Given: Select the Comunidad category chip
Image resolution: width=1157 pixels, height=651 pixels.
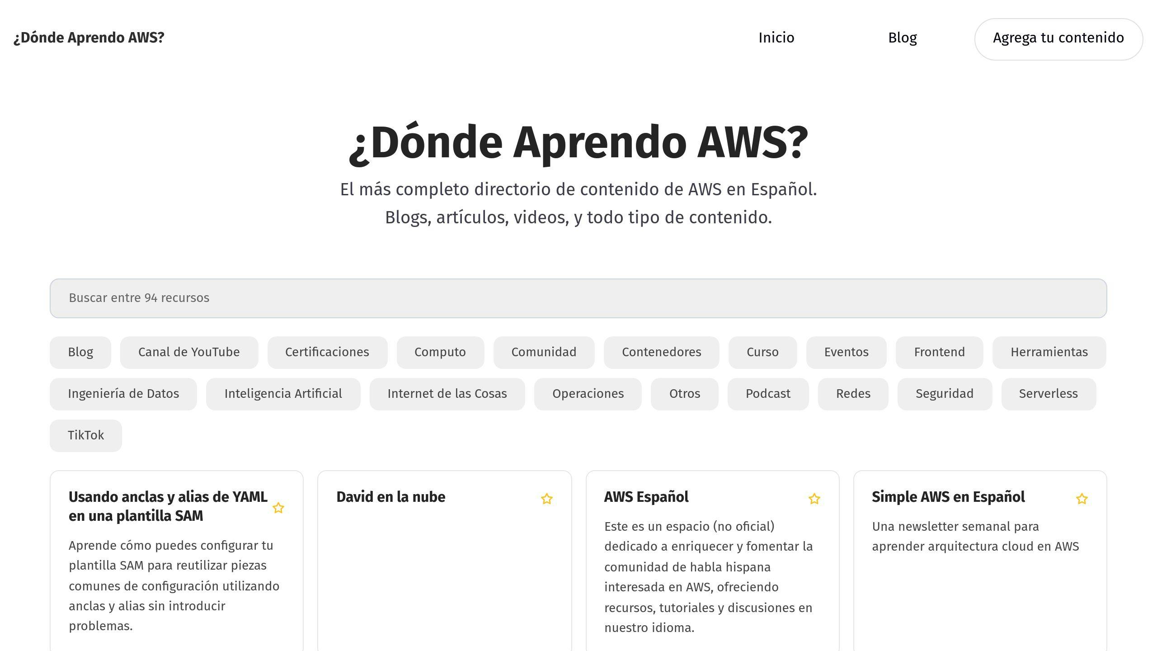Looking at the screenshot, I should point(544,352).
